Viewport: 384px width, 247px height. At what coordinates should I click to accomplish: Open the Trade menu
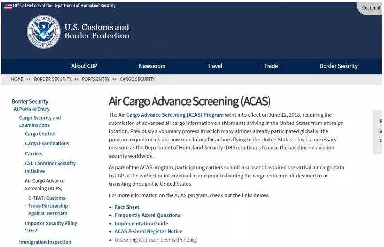[271, 66]
